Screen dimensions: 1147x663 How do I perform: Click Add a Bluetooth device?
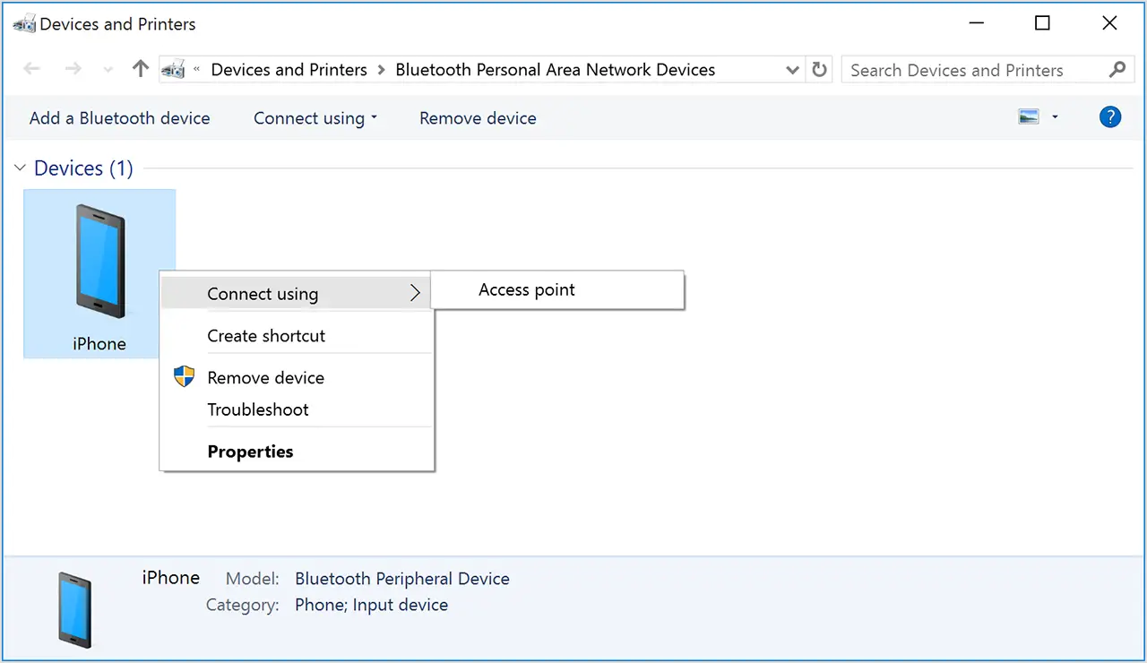pyautogui.click(x=119, y=117)
